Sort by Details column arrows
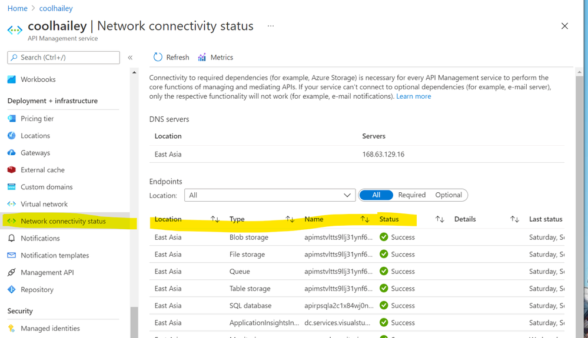 (x=515, y=219)
